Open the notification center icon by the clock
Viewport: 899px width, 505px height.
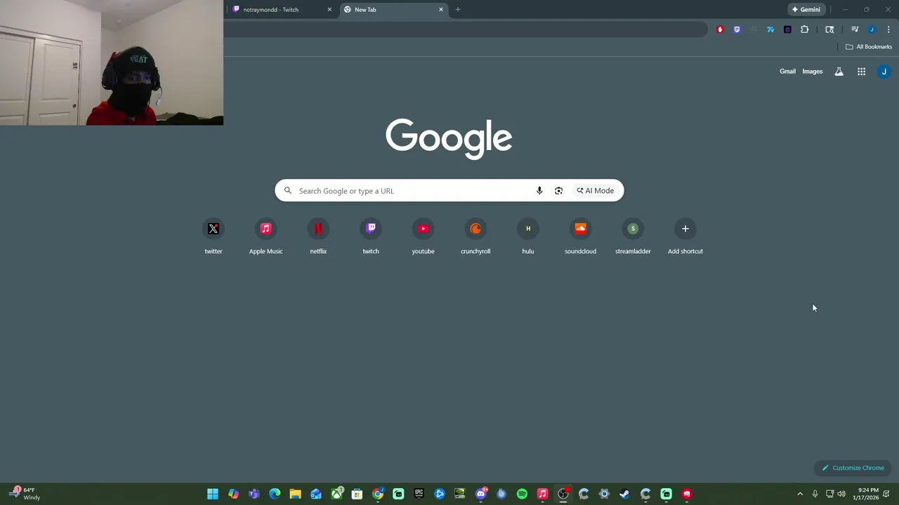click(887, 494)
